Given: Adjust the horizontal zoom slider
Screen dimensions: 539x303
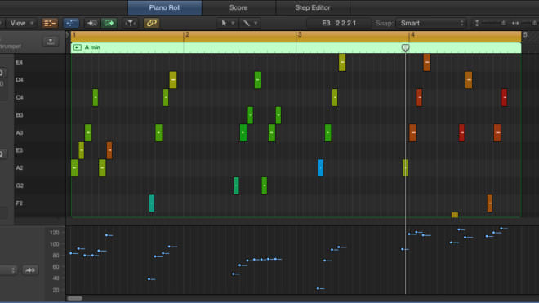Looking at the screenshot, I should tap(529, 23).
